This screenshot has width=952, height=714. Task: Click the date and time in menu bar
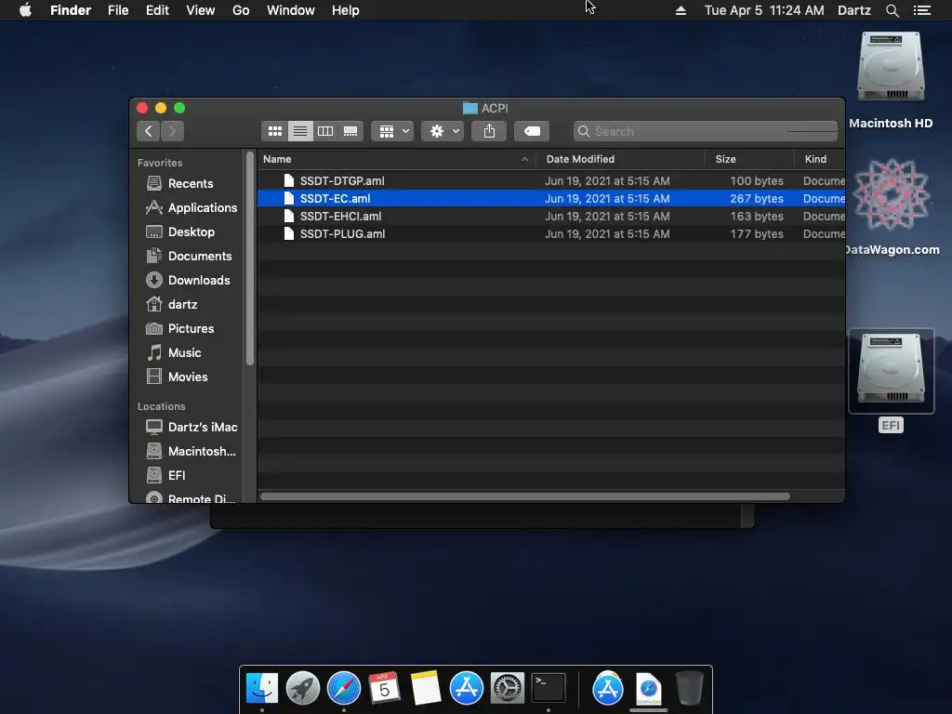click(764, 10)
